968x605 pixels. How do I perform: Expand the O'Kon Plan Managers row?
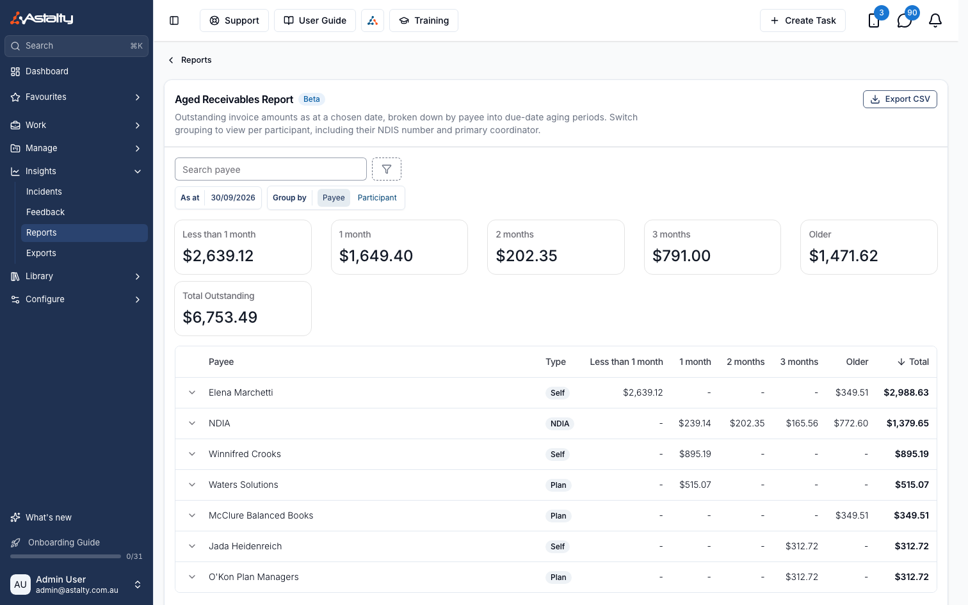tap(192, 577)
